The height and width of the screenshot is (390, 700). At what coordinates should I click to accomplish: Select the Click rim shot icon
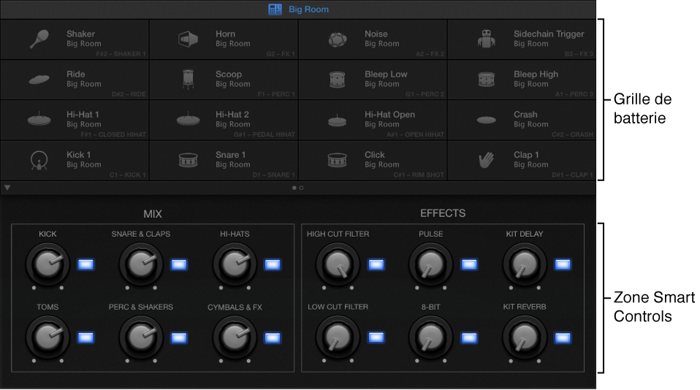(337, 160)
